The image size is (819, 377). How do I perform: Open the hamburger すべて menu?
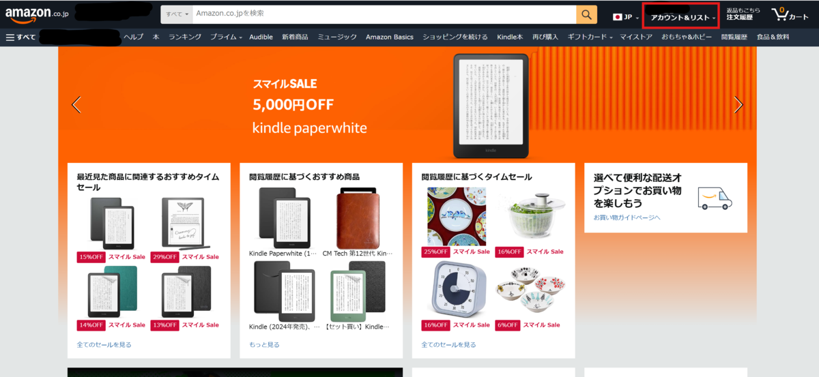[x=20, y=37]
